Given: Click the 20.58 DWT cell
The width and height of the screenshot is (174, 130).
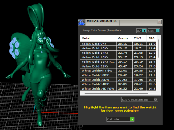Looking at the screenshot, I should 140,71.
